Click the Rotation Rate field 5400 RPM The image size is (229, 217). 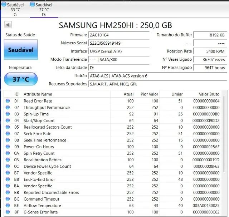coord(210,51)
